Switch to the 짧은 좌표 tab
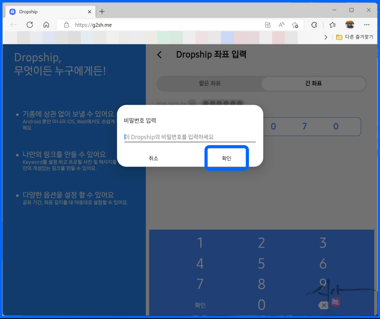 point(210,83)
